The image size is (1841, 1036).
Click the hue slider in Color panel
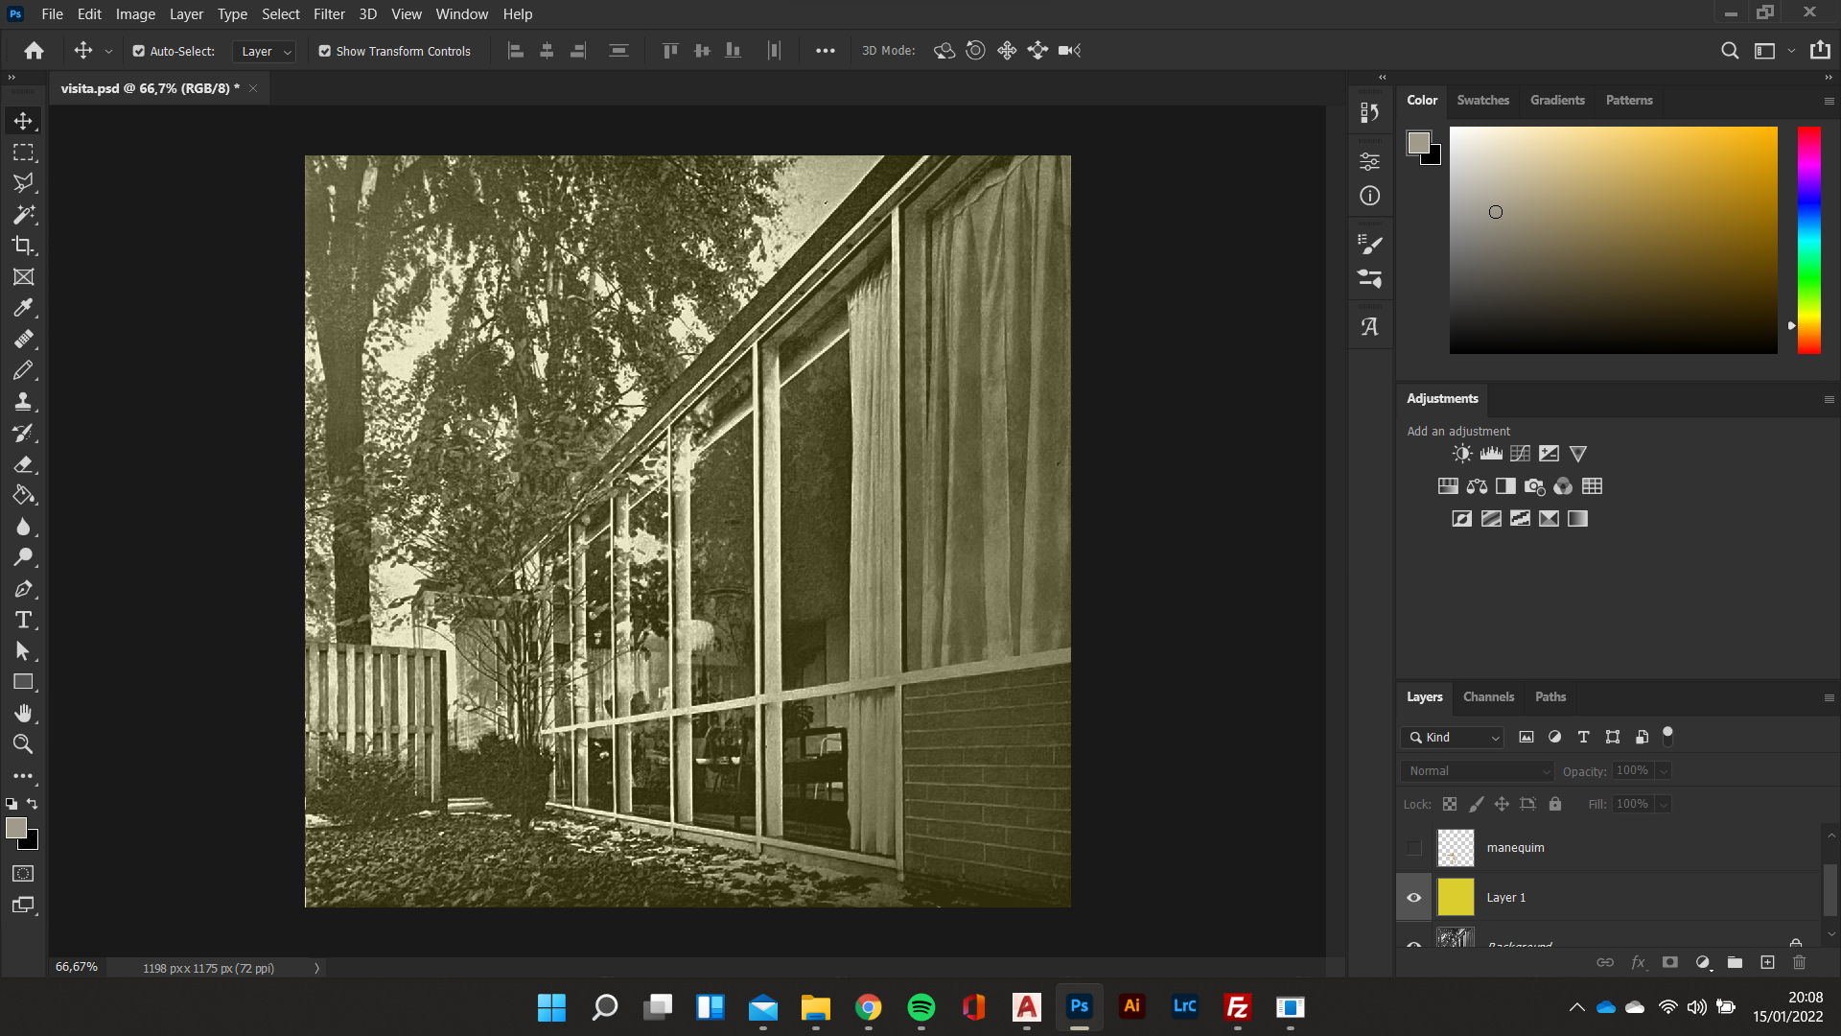point(1808,240)
